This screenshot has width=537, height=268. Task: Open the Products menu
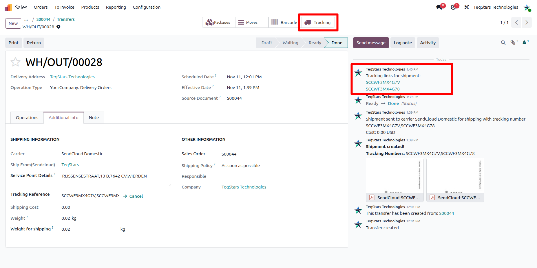(90, 7)
